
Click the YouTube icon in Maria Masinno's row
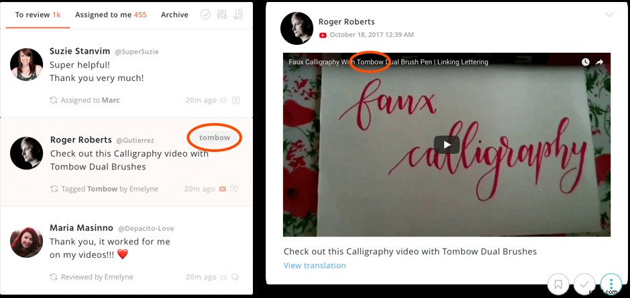tap(223, 277)
